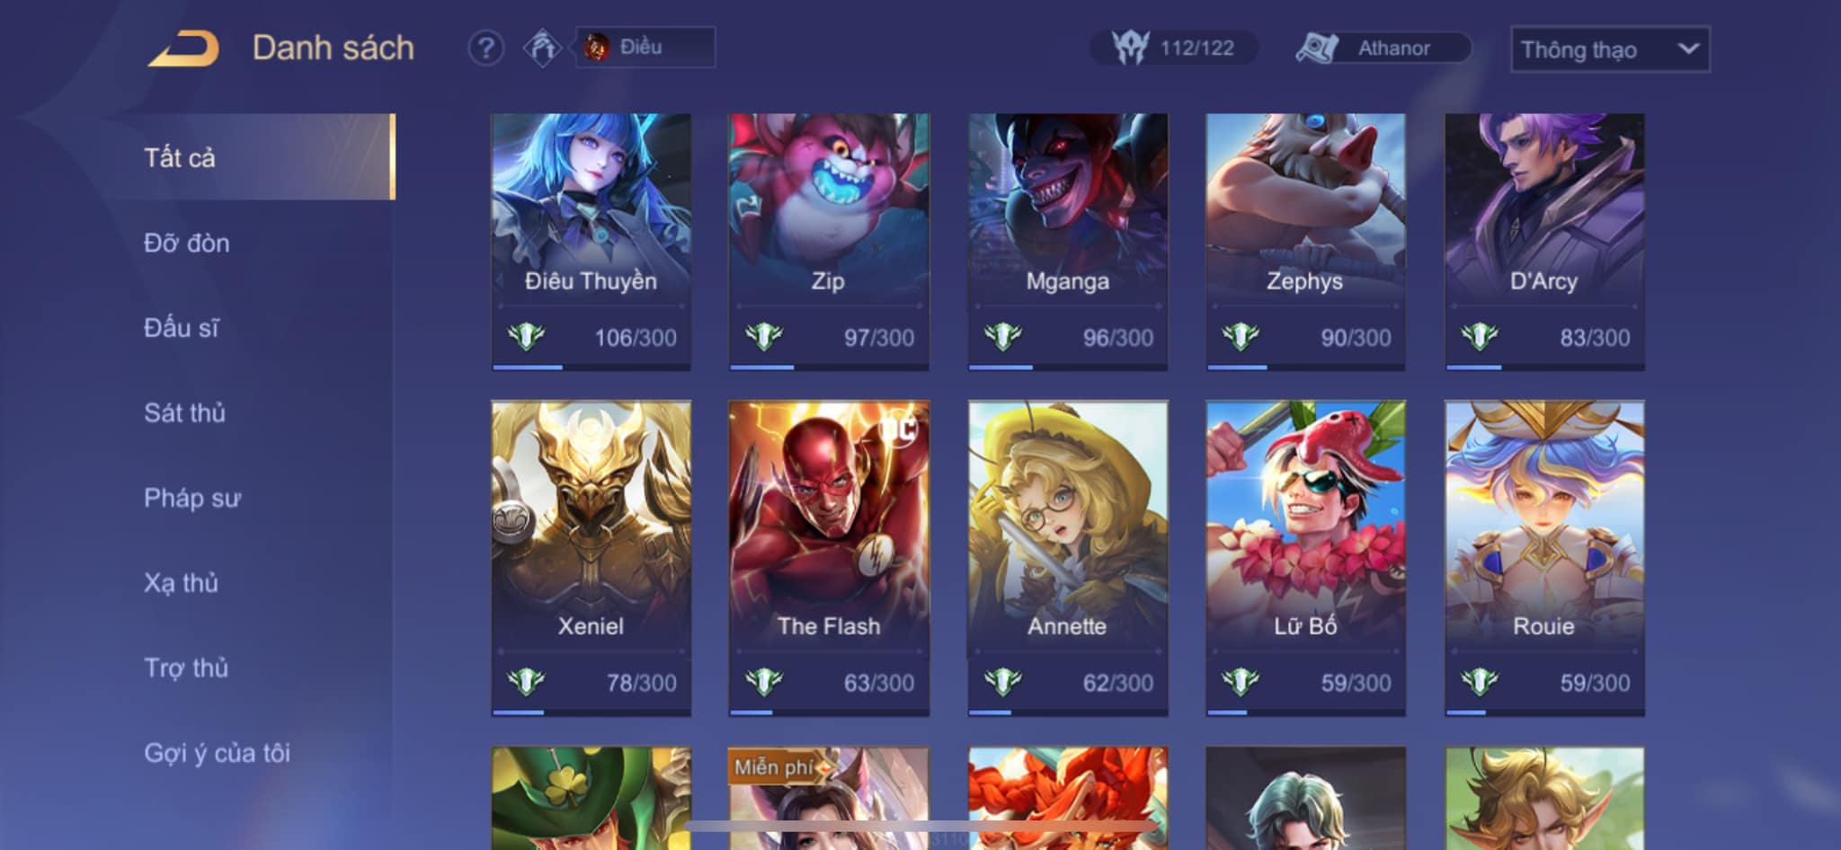Click Điêu Thuyền's mastery badge icon

(x=526, y=337)
